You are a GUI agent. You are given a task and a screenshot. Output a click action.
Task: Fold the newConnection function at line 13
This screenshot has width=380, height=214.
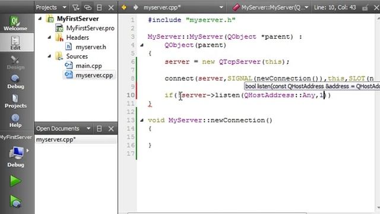(142, 120)
